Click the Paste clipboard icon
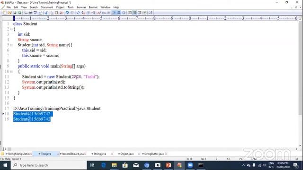This screenshot has width=303, height=170. 56,13
